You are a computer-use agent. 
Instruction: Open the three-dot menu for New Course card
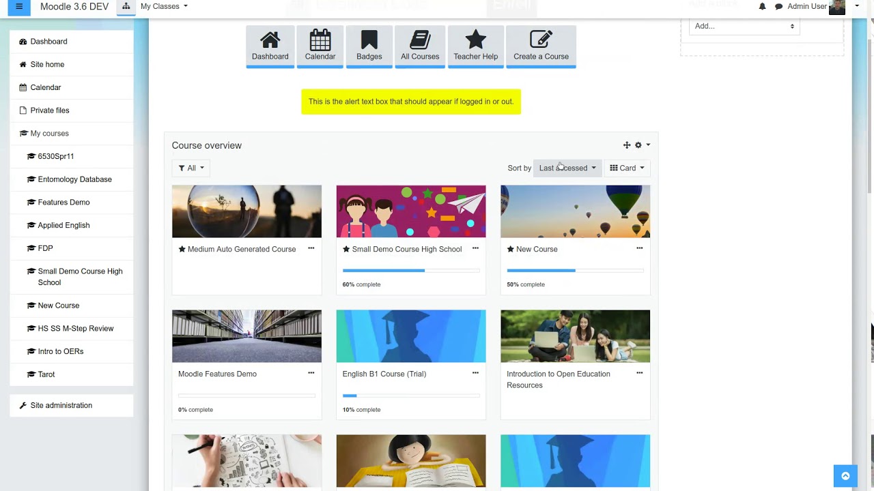click(x=640, y=248)
